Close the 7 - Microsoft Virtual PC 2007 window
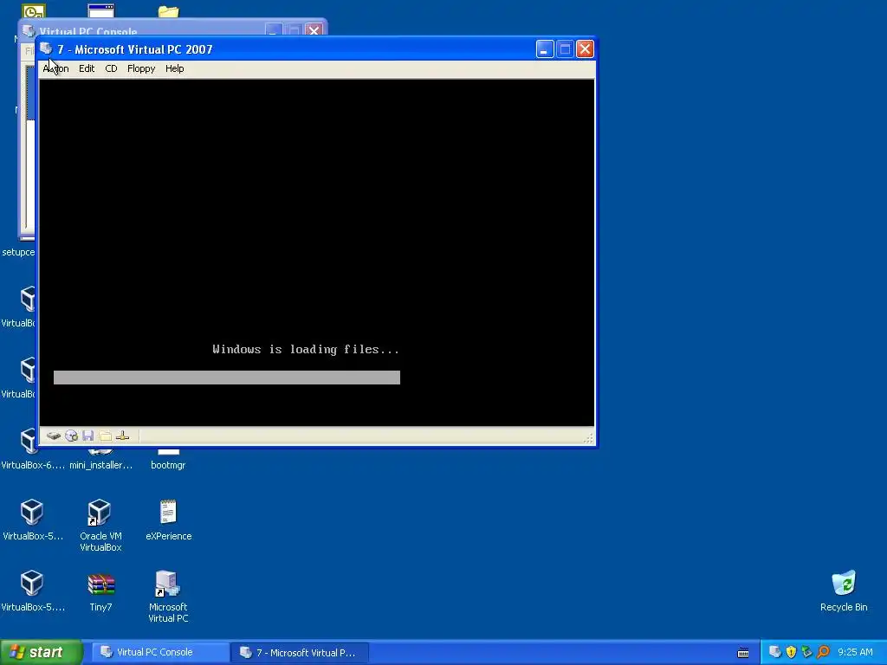Image resolution: width=887 pixels, height=665 pixels. (585, 49)
